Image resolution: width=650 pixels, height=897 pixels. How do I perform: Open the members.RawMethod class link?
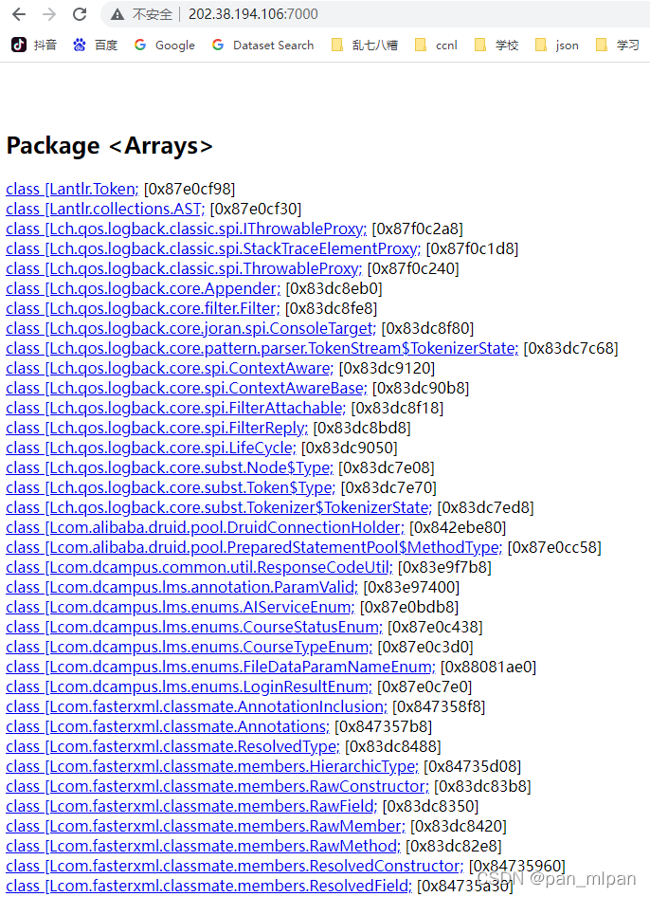[204, 847]
